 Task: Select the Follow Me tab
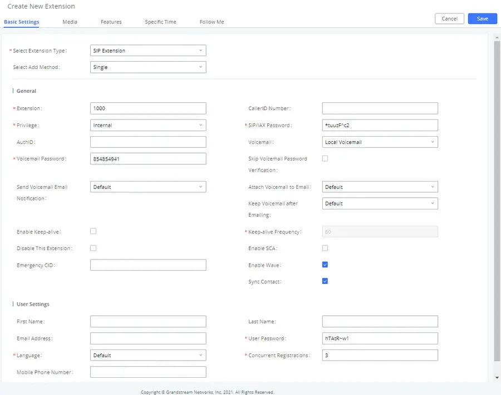pyautogui.click(x=212, y=22)
